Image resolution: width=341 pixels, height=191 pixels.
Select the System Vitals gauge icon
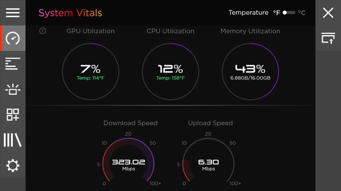click(13, 38)
